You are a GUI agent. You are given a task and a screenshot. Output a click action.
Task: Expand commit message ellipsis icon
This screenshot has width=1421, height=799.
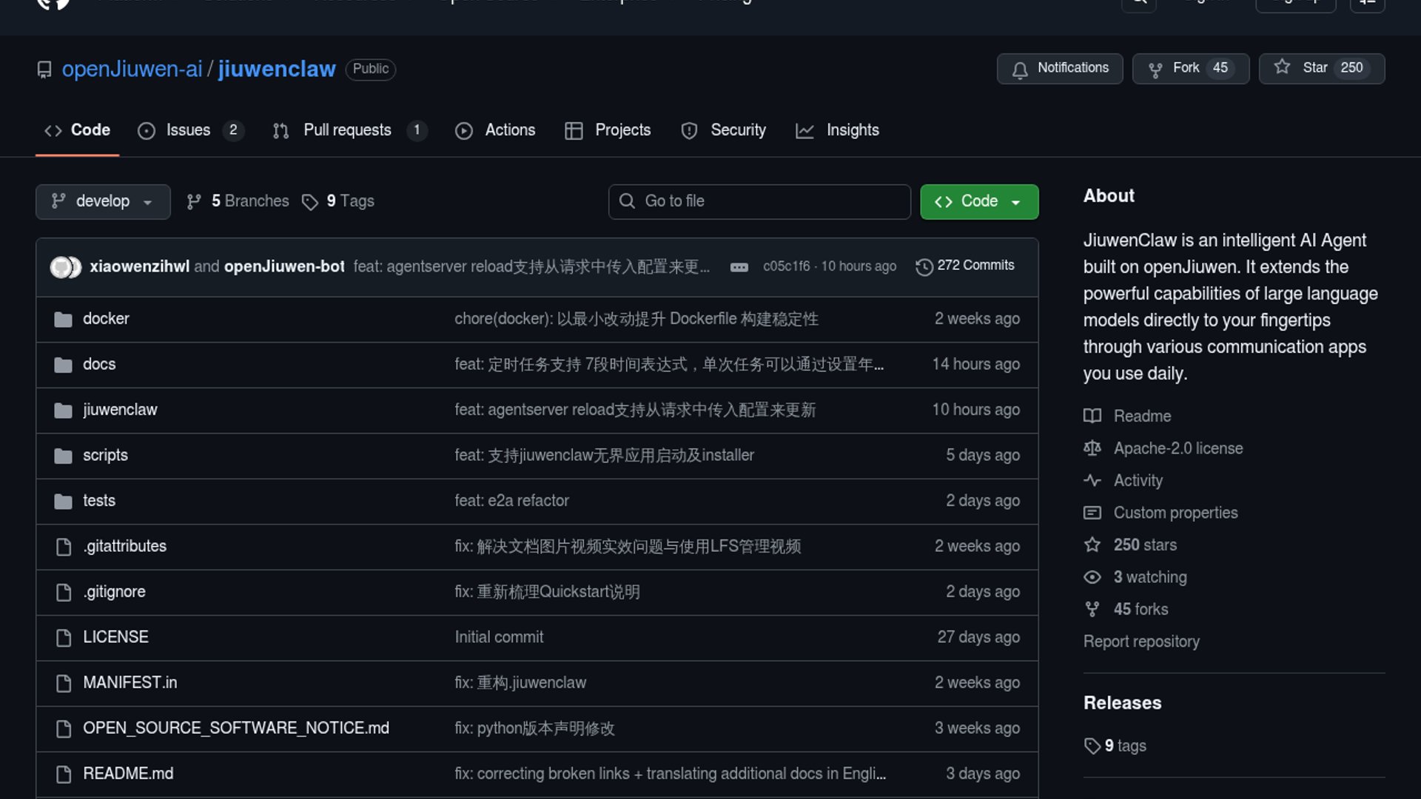tap(739, 267)
